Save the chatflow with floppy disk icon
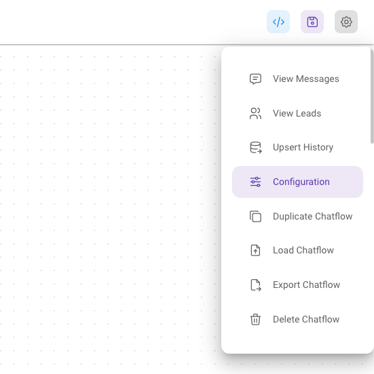This screenshot has height=374, width=374. point(312,22)
